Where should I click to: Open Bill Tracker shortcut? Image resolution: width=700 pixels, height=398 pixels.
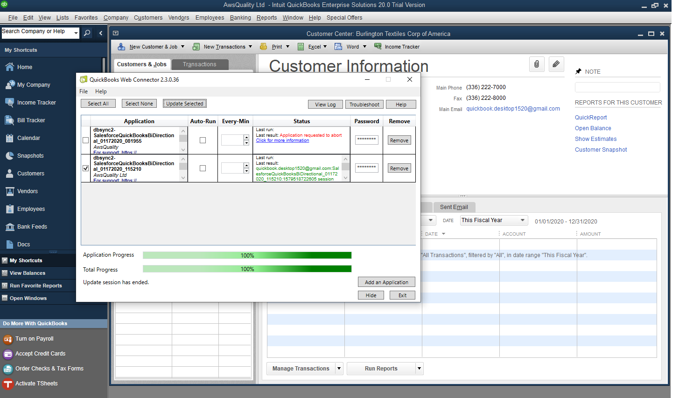coord(31,120)
